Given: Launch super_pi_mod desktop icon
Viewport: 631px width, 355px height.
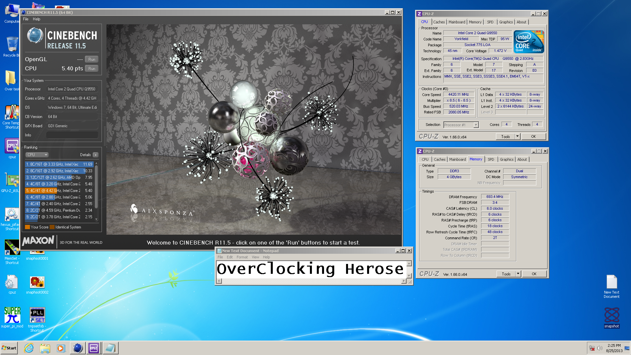Looking at the screenshot, I should [x=12, y=318].
